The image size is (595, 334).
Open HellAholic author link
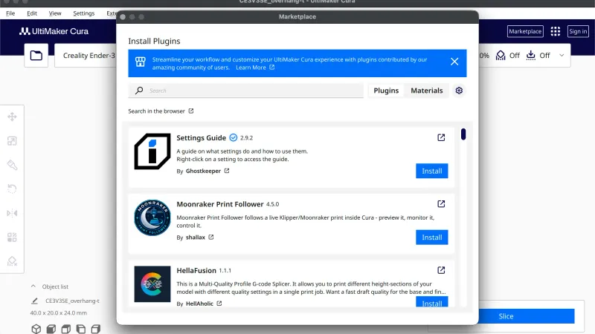pyautogui.click(x=204, y=304)
